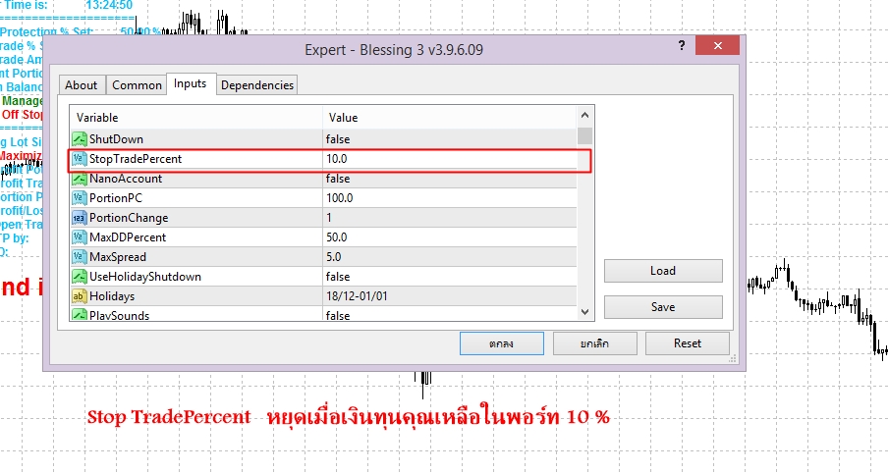The image size is (888, 473).
Task: Select the StopTradePercent value 10.0
Action: (x=336, y=159)
